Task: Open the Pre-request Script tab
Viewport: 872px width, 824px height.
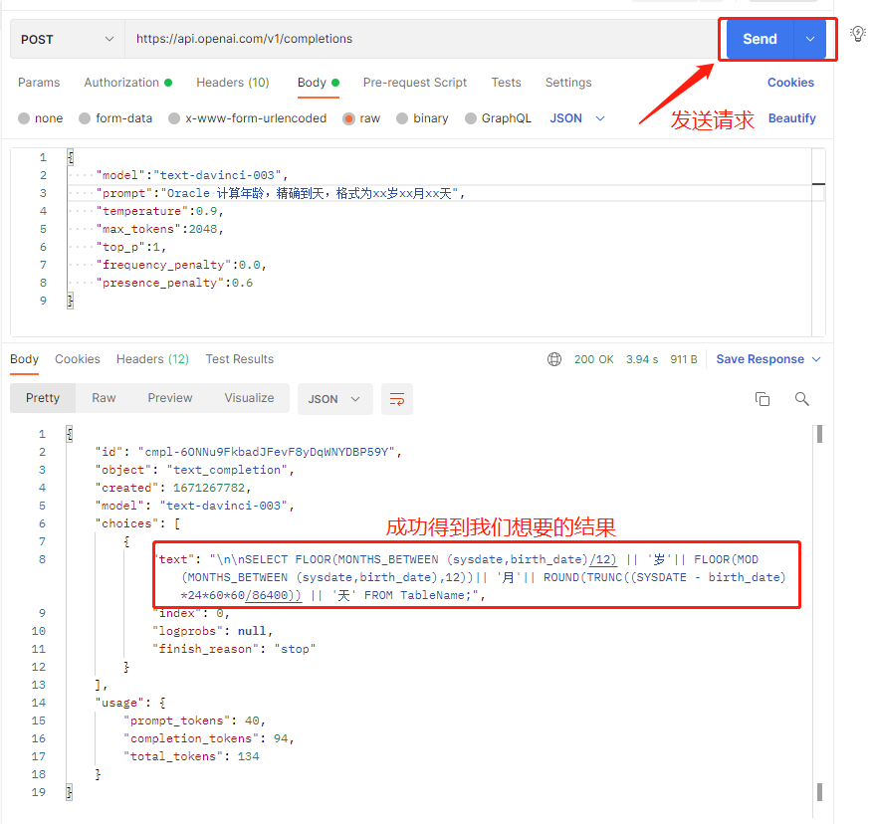Action: point(414,83)
